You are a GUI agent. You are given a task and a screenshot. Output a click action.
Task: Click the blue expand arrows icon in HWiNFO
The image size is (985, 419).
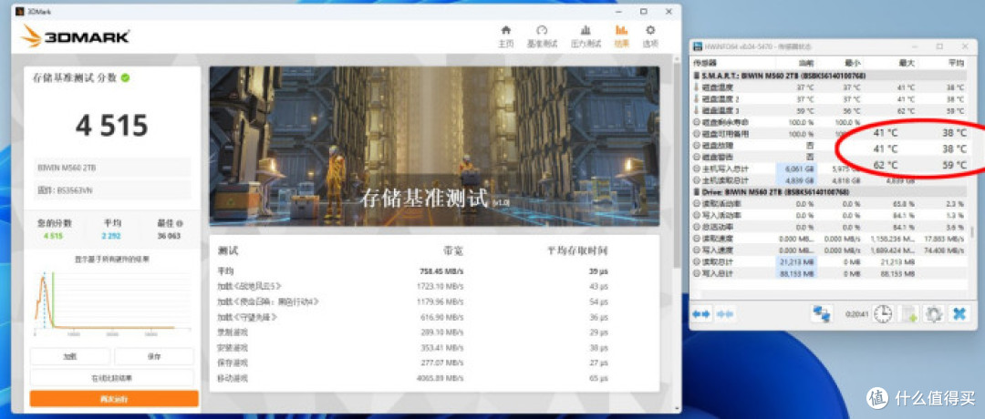click(x=701, y=313)
